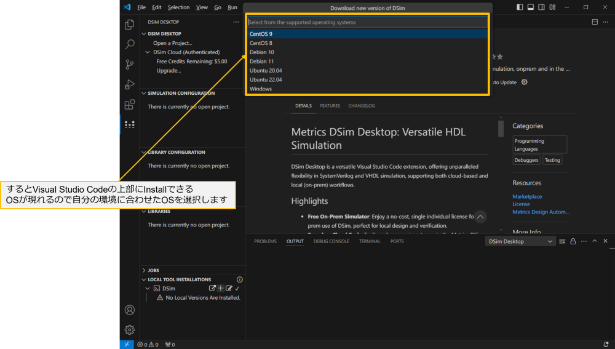Open errors and warnings in status bar
Viewport: 615px width, 349px height.
[x=148, y=345]
